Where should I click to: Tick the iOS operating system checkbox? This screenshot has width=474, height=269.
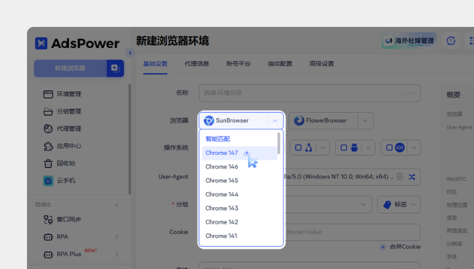click(389, 148)
